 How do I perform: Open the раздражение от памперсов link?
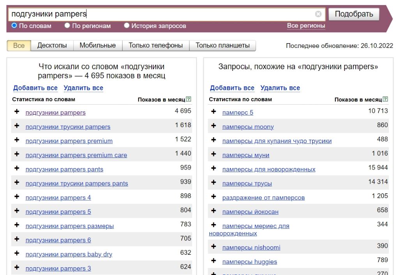[263, 198]
